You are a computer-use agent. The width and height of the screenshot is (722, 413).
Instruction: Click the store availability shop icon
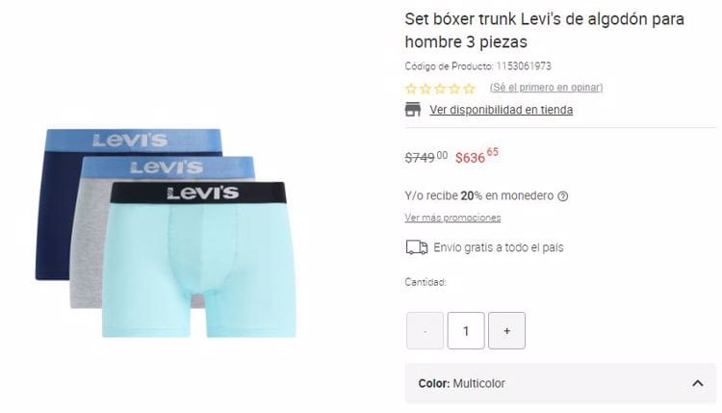[x=413, y=110]
